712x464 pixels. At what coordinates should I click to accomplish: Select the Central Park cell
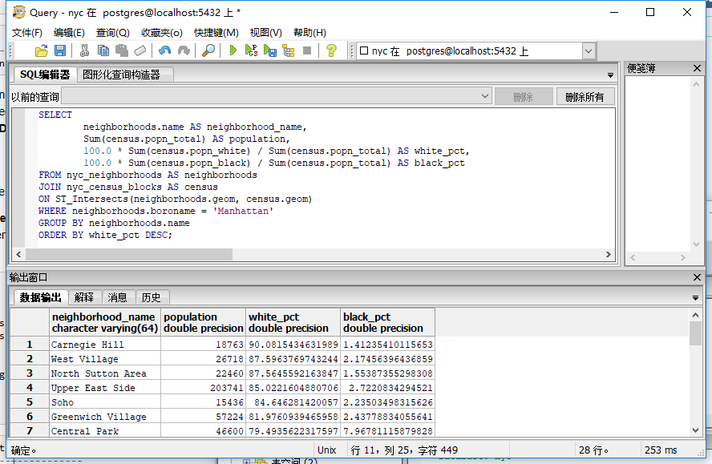(x=105, y=431)
